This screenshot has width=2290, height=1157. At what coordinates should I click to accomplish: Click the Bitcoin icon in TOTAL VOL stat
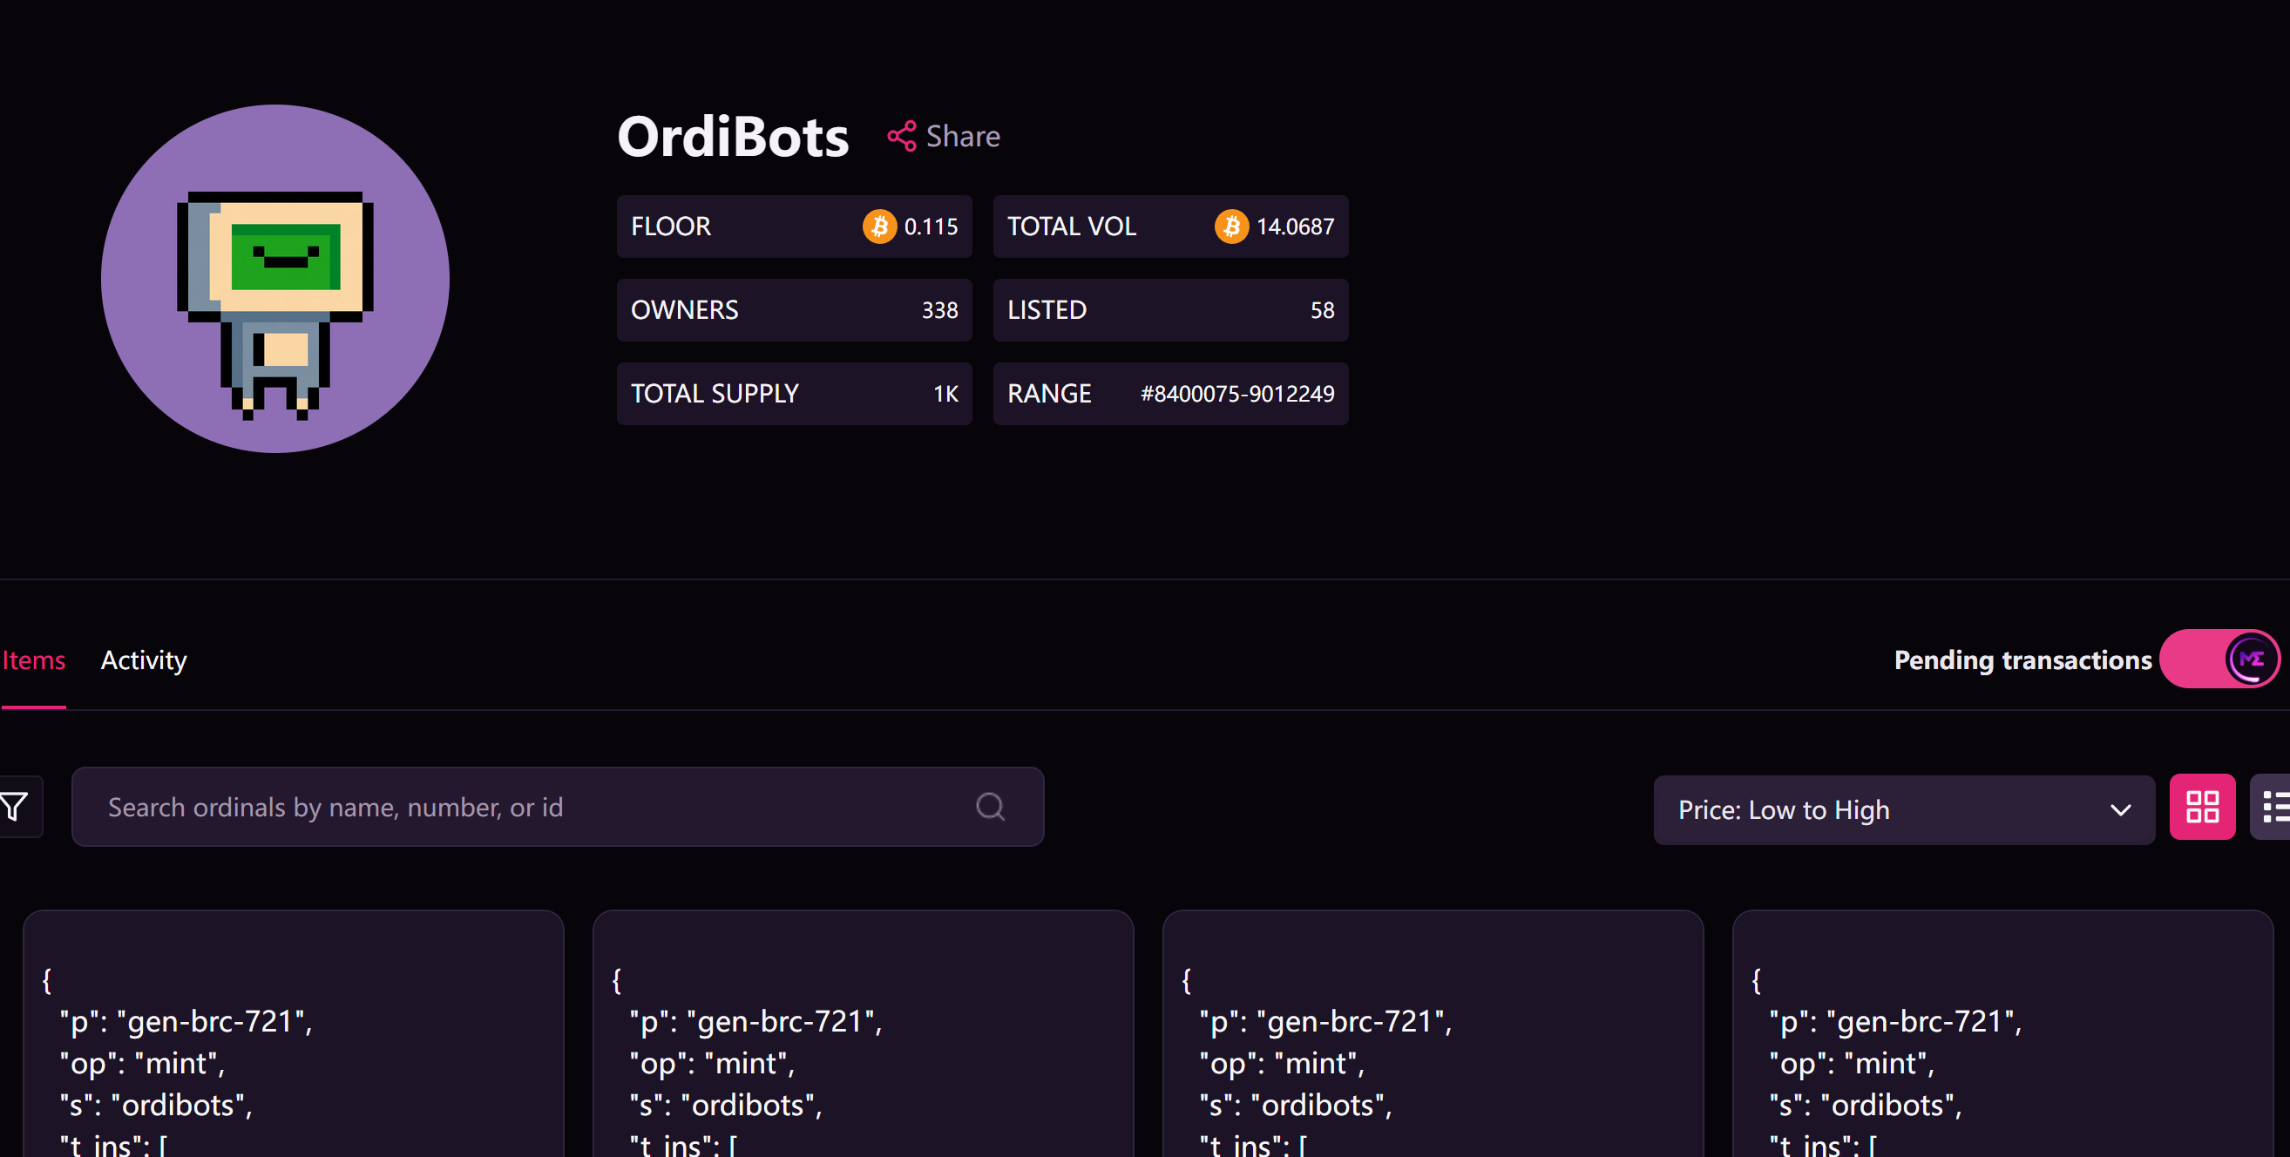[x=1231, y=227]
